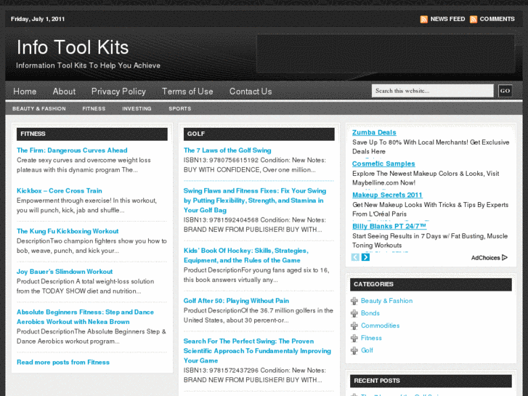
Task: Click the GO search button
Action: click(x=505, y=91)
